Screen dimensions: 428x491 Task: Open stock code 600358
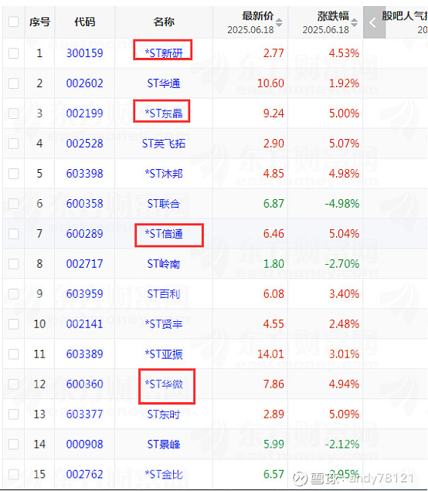(85, 204)
